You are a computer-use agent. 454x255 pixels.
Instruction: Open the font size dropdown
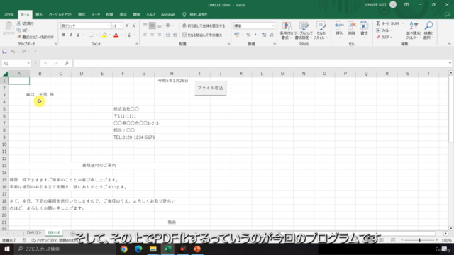tap(121, 25)
